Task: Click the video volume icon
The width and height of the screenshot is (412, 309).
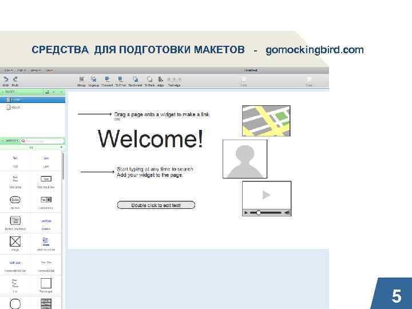Action: pos(287,212)
